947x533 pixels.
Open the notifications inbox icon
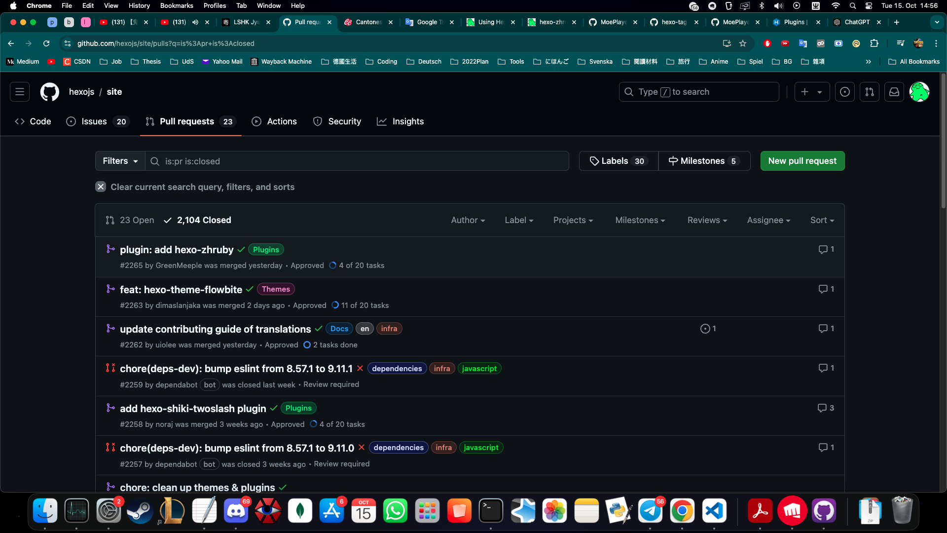(894, 92)
